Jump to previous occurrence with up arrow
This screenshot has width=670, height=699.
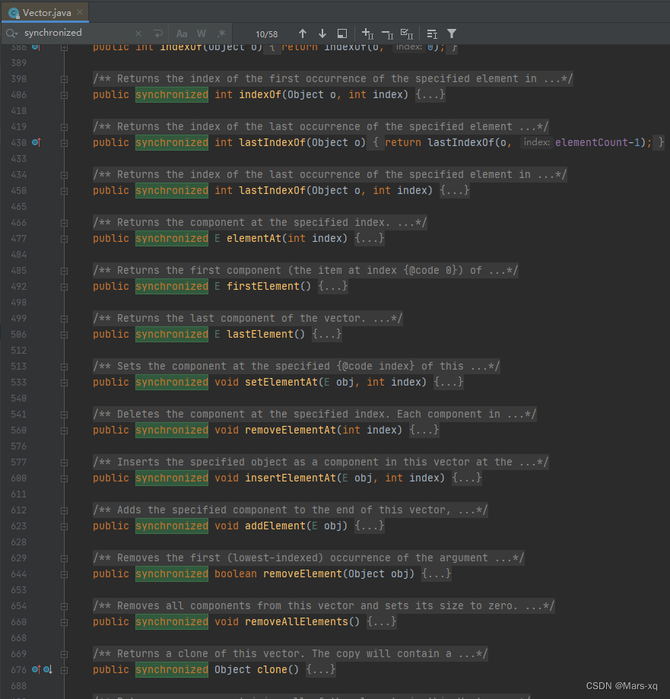tap(303, 33)
